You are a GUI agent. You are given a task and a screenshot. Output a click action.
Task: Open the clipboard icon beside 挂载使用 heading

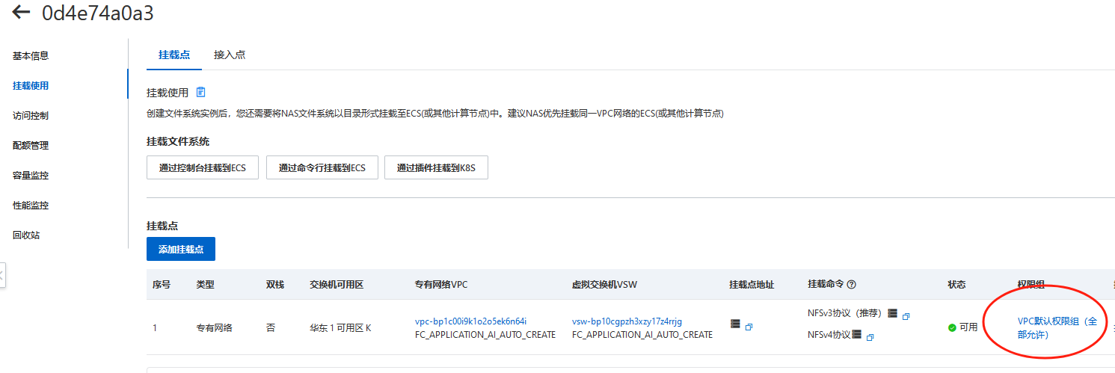click(x=200, y=93)
